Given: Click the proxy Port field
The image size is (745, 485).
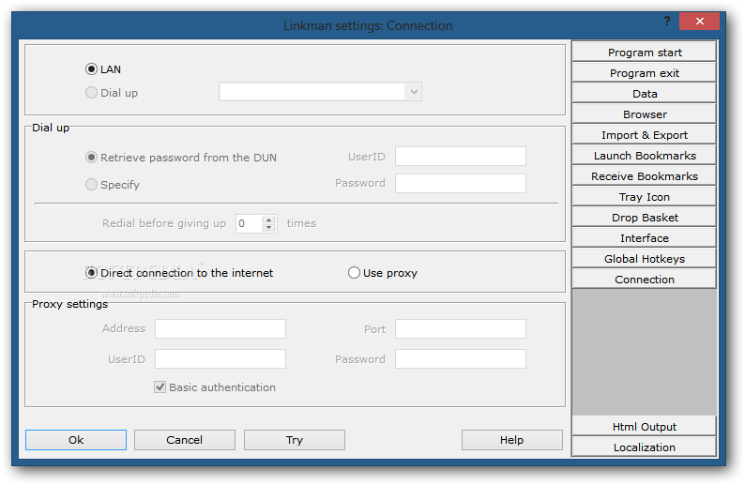Looking at the screenshot, I should tap(461, 328).
